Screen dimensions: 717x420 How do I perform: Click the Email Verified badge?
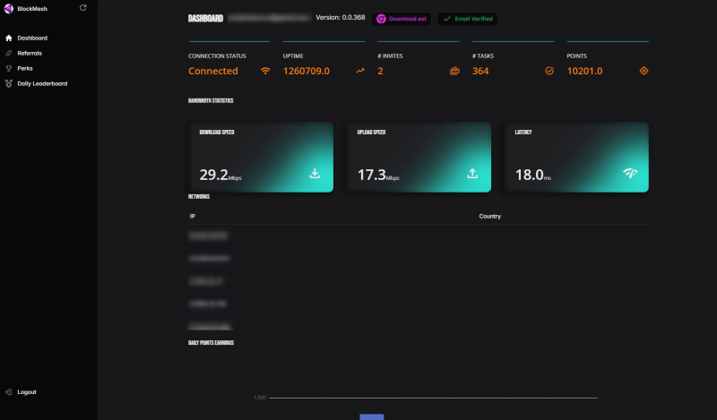(467, 19)
